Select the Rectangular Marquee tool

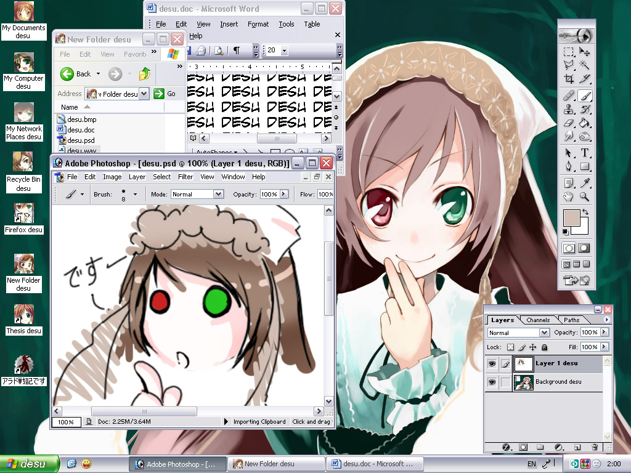coord(569,52)
